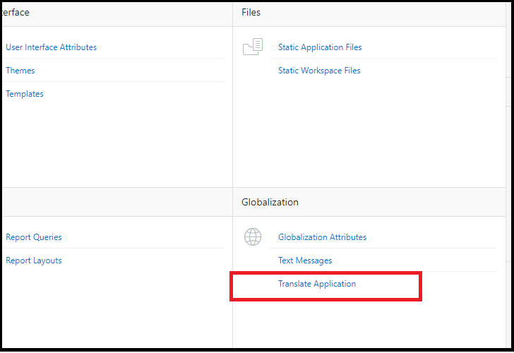Go to Report Layouts

coord(34,261)
